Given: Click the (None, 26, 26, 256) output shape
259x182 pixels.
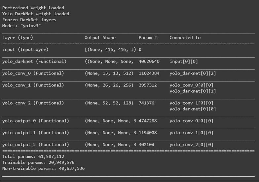Looking at the screenshot, I should click(109, 85).
